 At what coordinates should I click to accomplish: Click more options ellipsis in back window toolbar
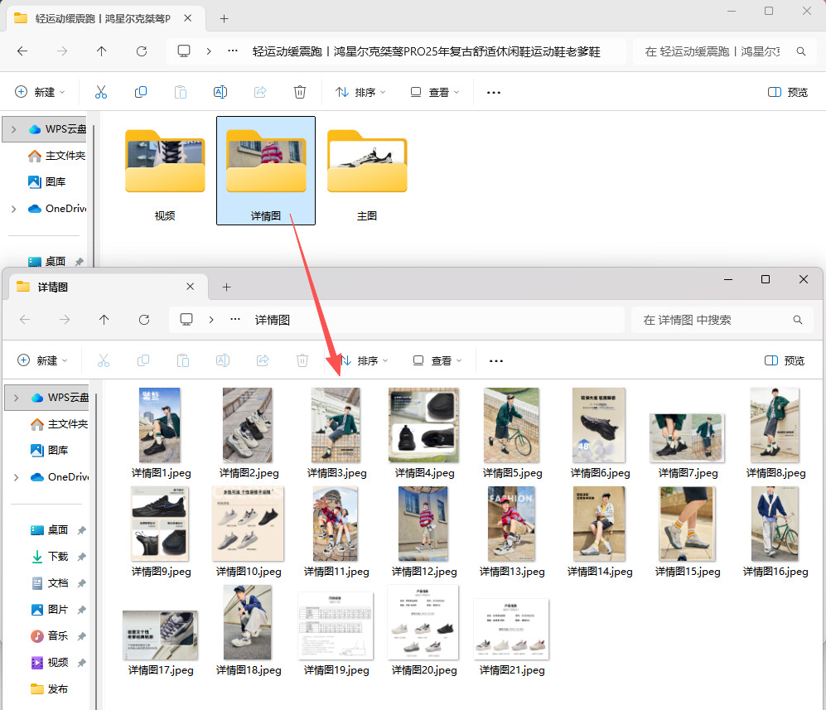coord(494,92)
